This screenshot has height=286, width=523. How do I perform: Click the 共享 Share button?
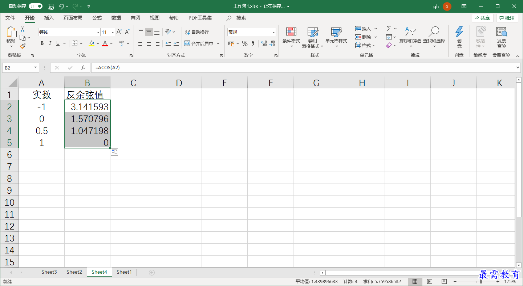[482, 18]
